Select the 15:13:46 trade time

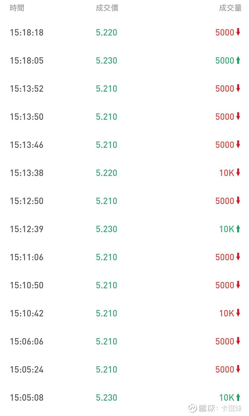(x=27, y=145)
